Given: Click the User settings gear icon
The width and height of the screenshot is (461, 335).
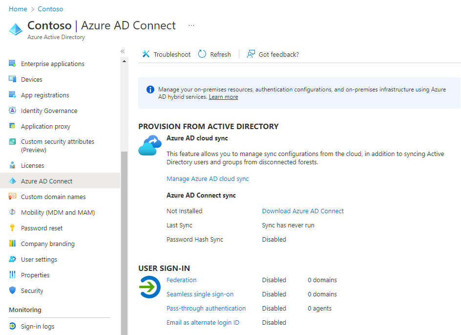Looking at the screenshot, I should point(12,259).
